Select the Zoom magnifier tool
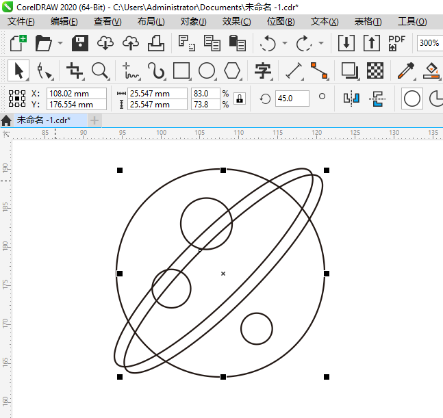 click(x=100, y=70)
